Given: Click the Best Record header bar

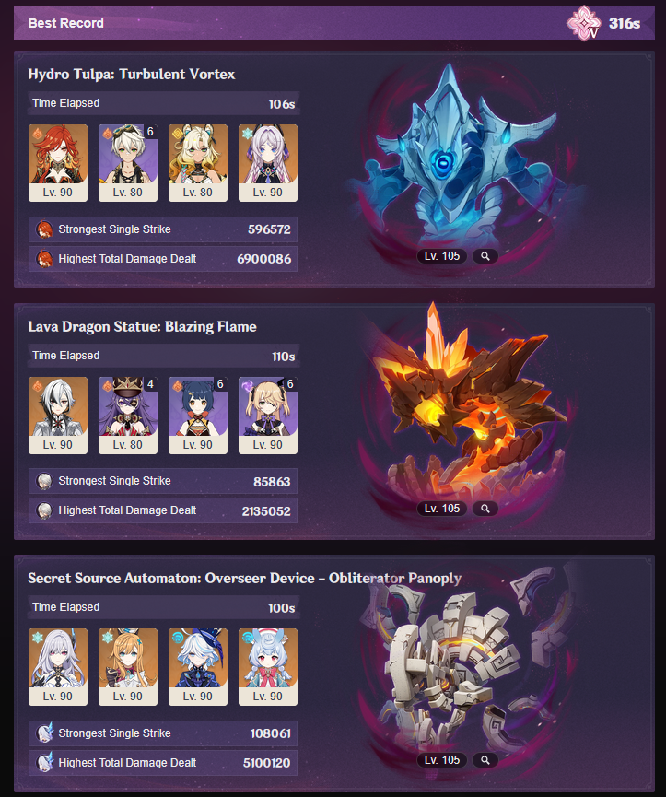Looking at the screenshot, I should (334, 23).
